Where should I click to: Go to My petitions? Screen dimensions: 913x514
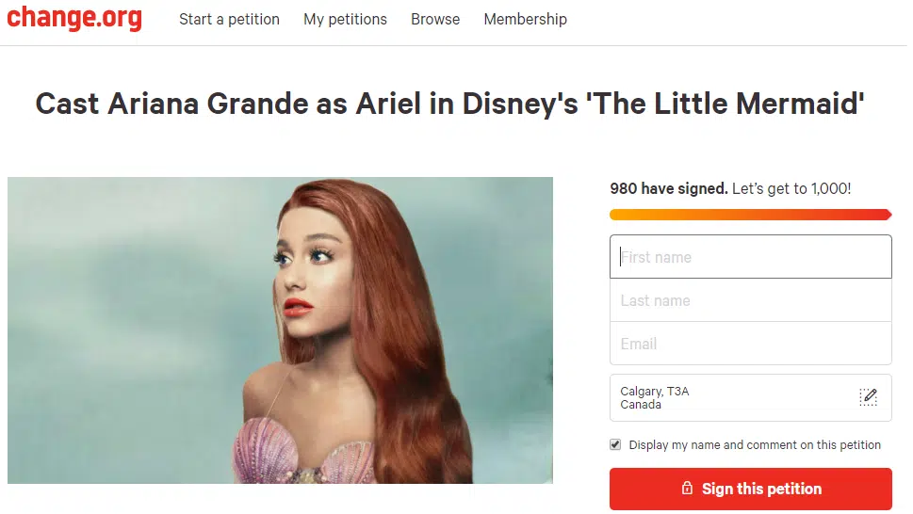[x=345, y=19]
